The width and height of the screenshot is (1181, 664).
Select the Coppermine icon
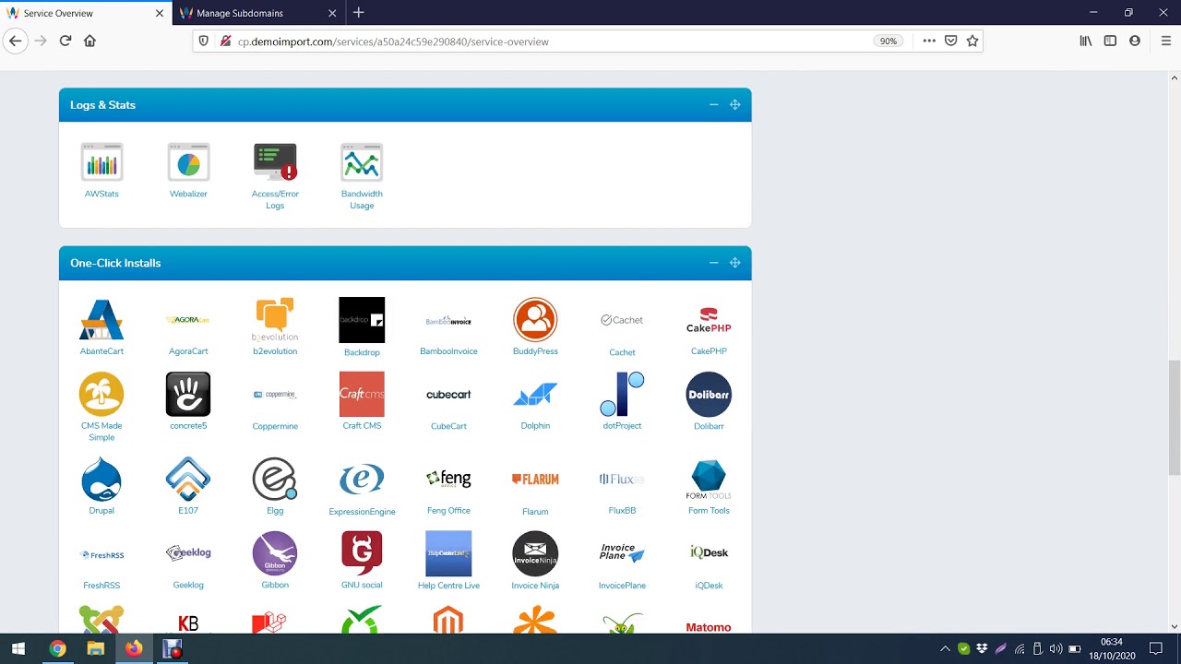[275, 395]
